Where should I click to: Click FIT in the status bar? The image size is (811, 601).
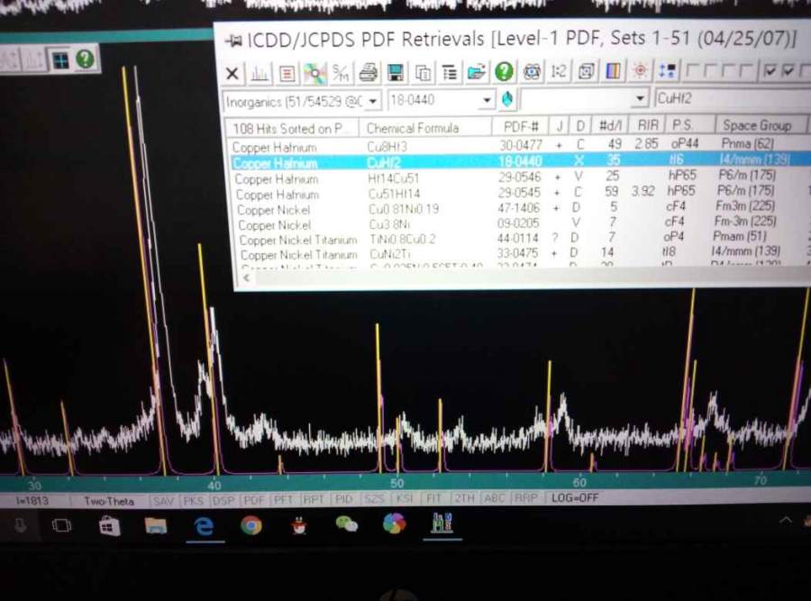433,498
